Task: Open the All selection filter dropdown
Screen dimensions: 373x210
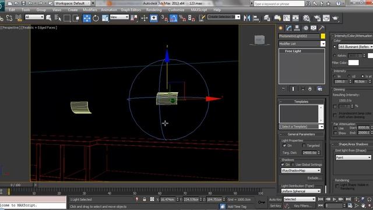Action: point(34,17)
